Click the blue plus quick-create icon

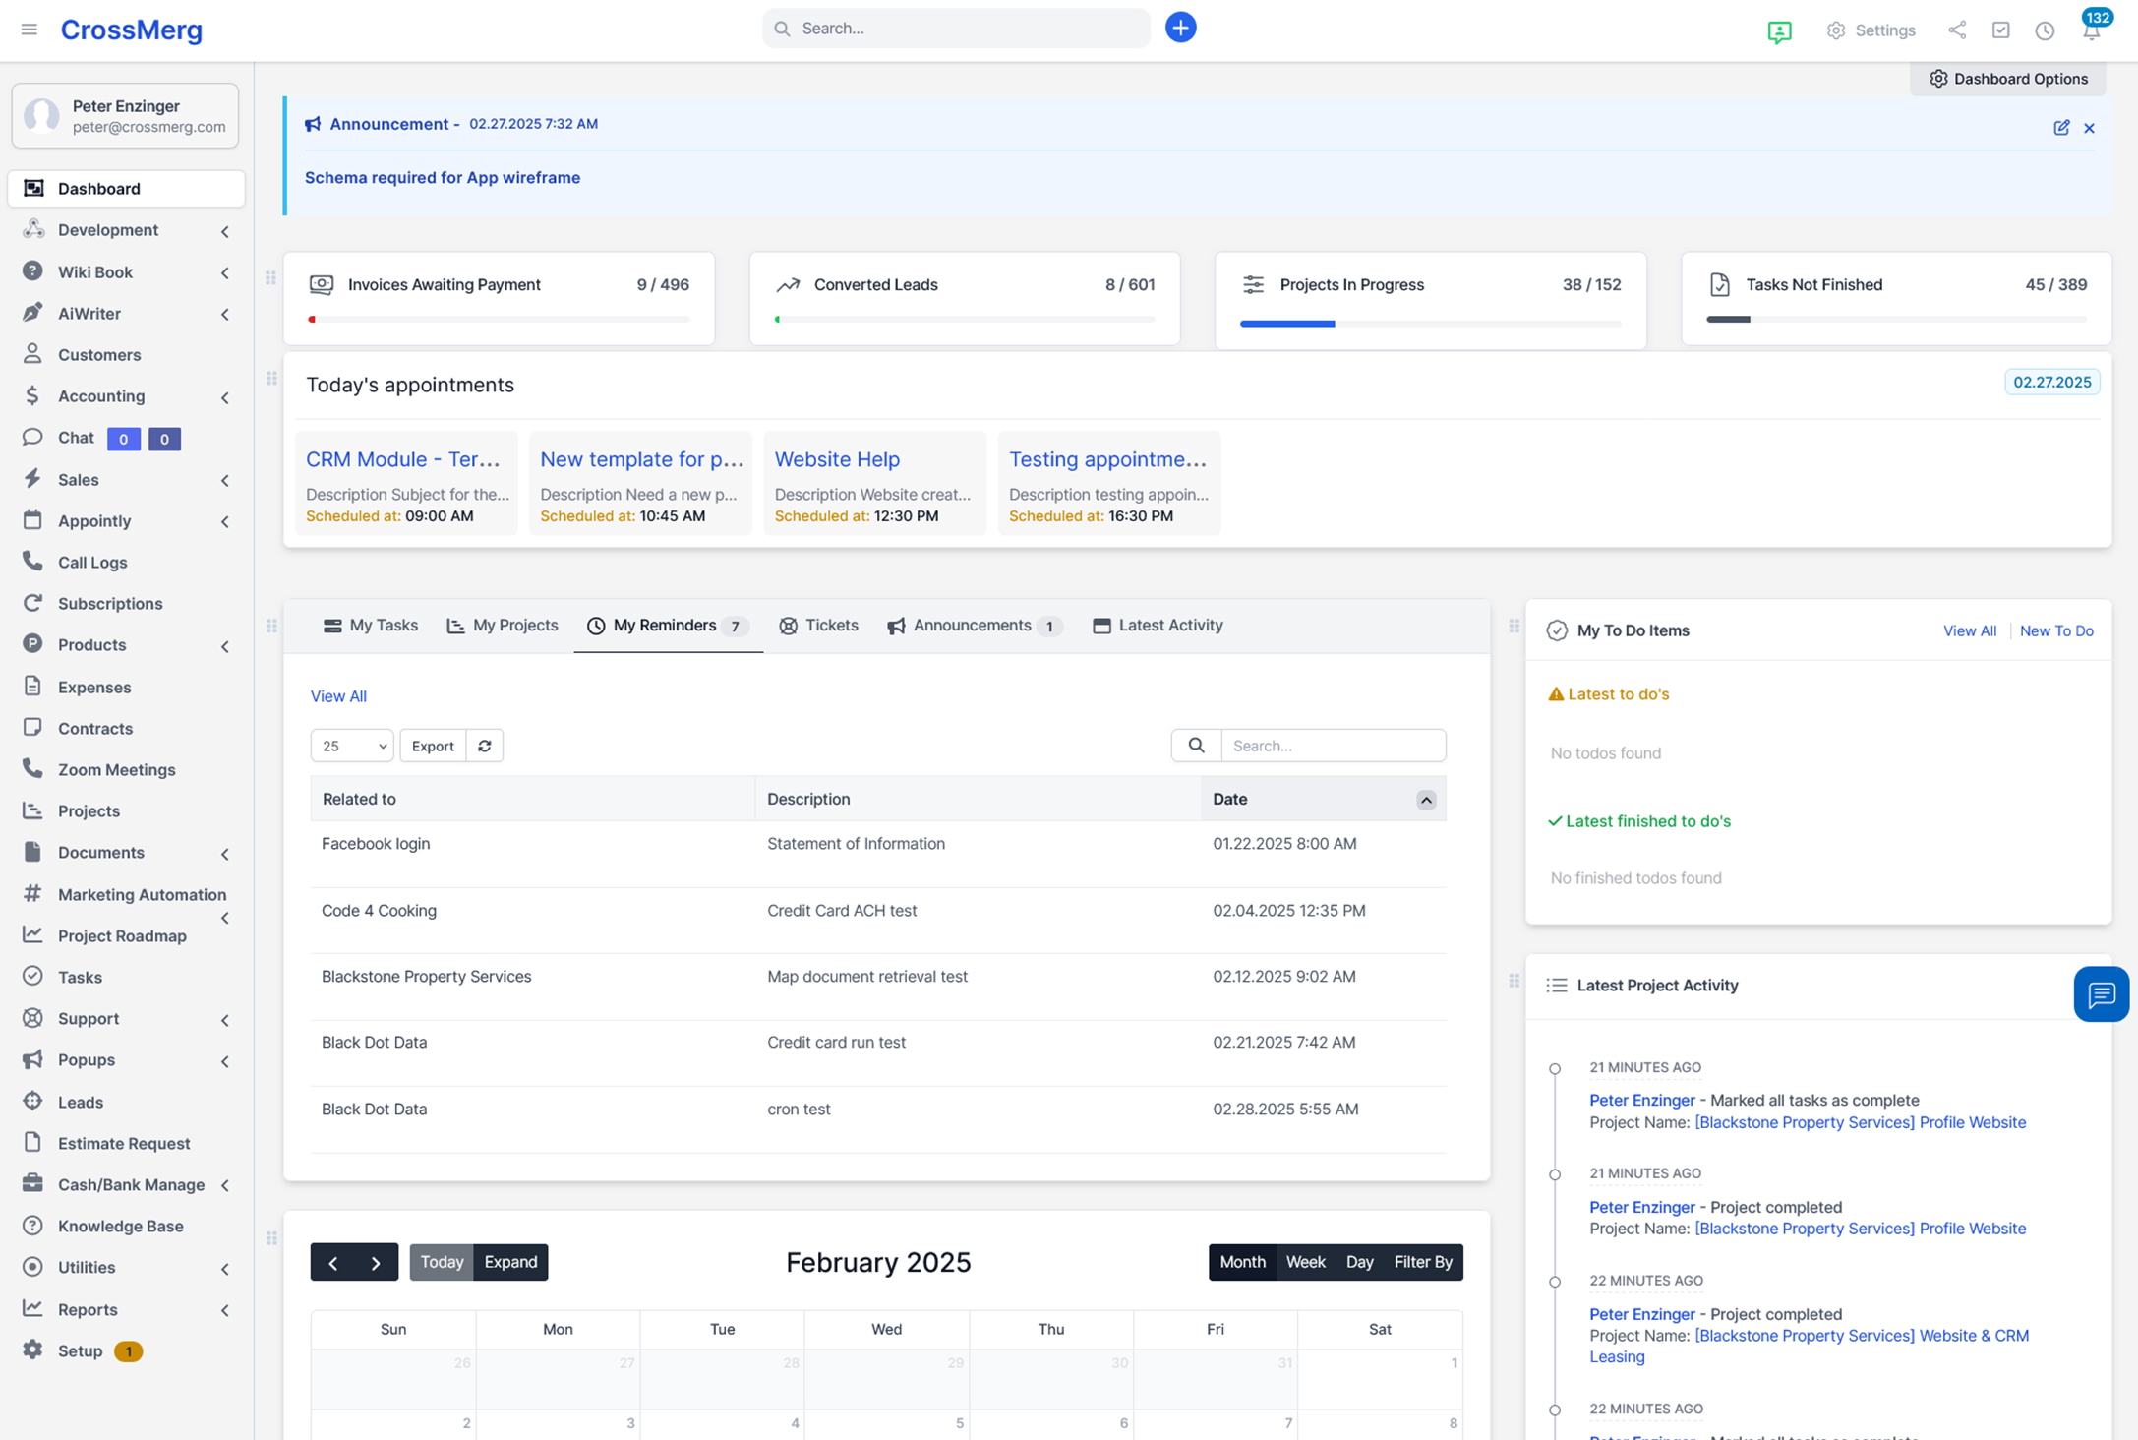[1180, 29]
